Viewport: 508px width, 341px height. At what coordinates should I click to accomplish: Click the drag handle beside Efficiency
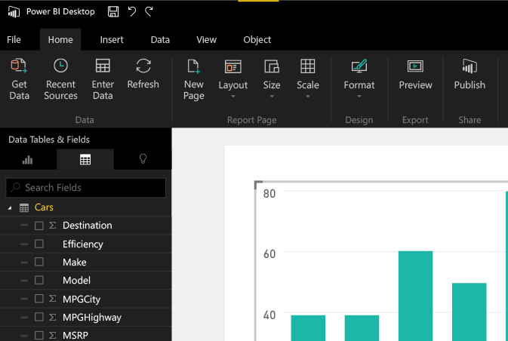pos(24,244)
